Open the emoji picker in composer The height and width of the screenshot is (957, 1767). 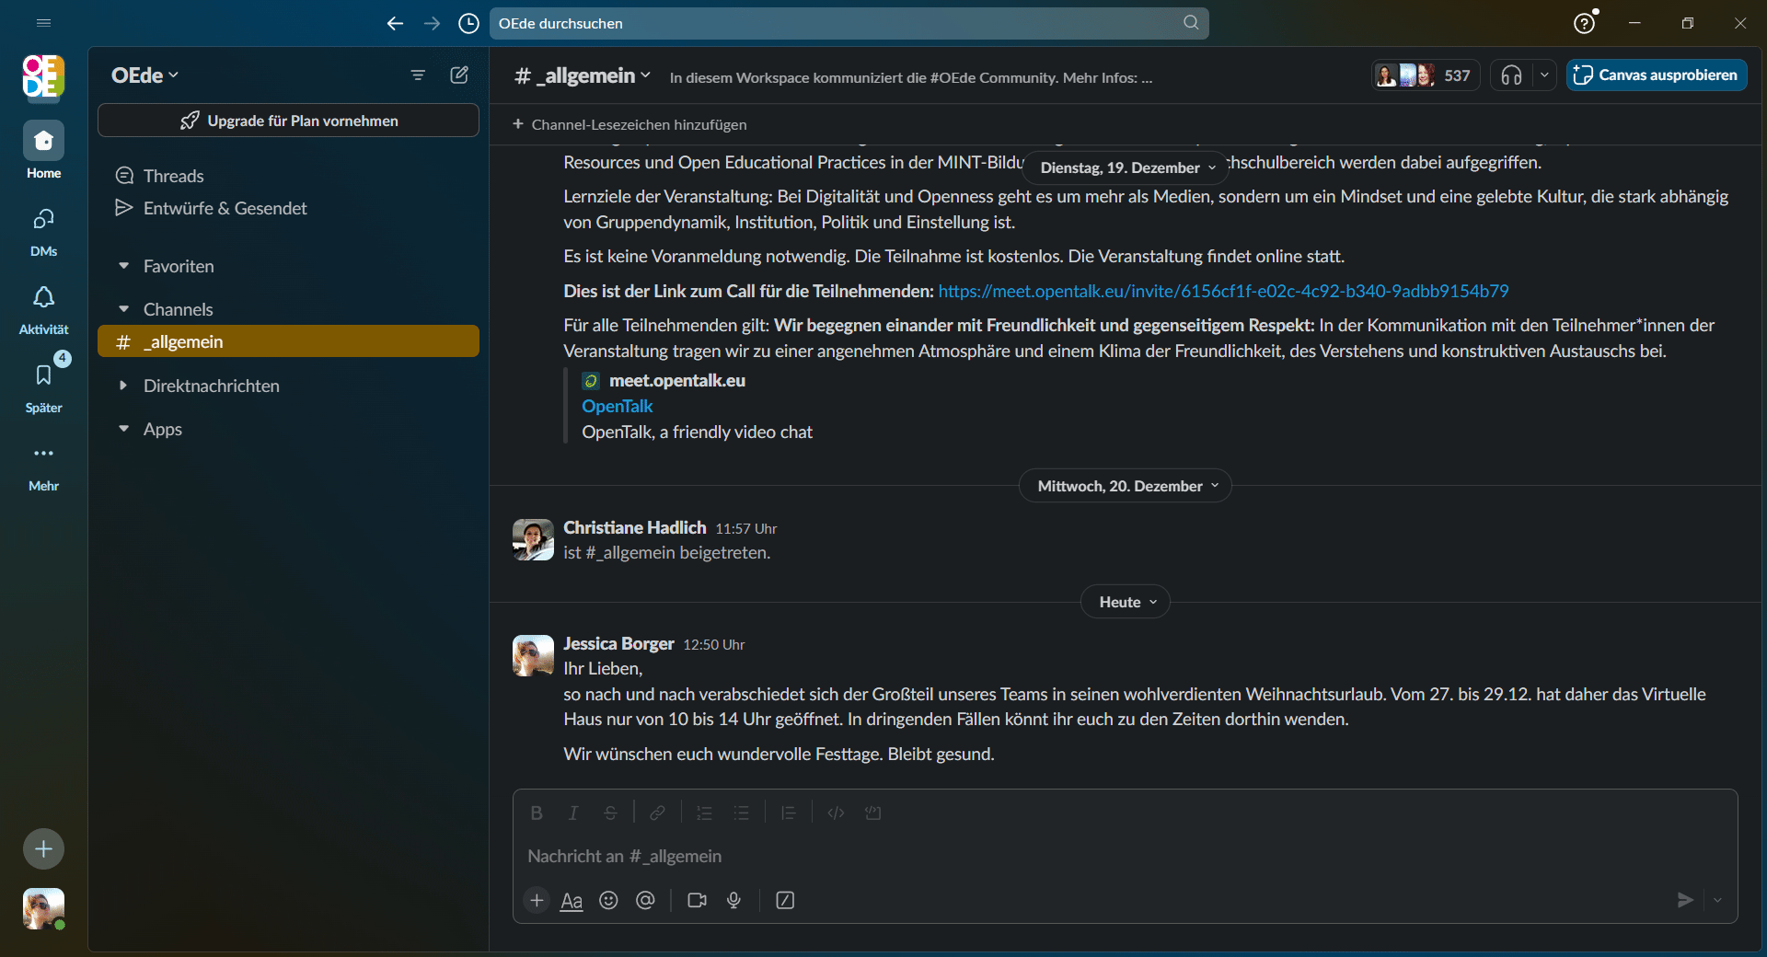click(608, 900)
